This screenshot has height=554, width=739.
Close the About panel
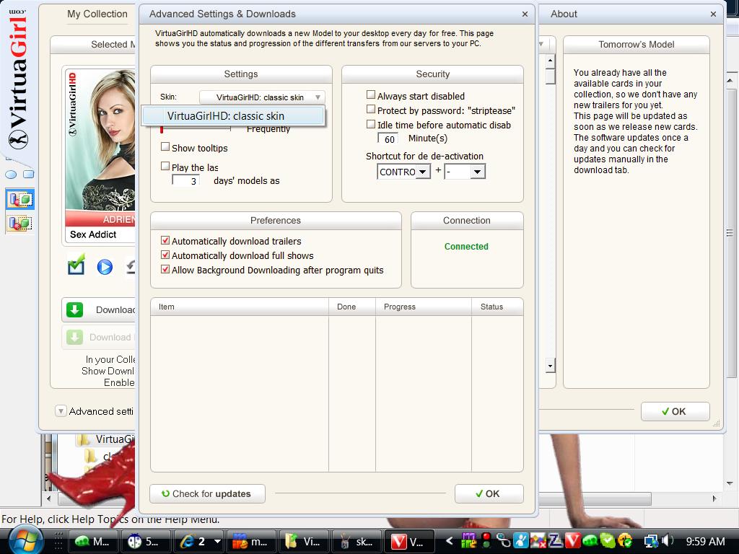tap(713, 14)
